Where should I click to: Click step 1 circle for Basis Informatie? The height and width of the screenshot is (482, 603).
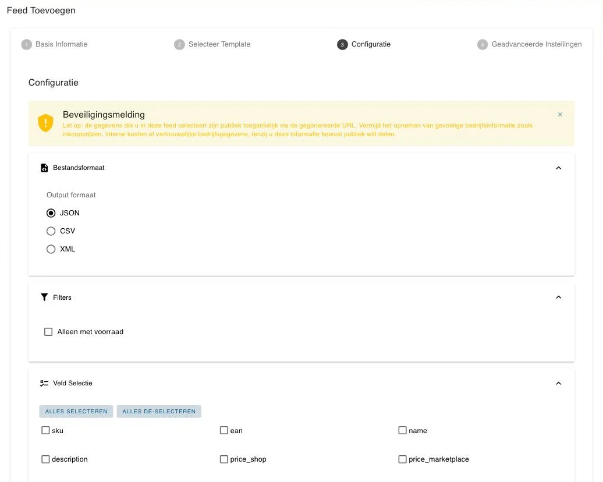coord(27,45)
